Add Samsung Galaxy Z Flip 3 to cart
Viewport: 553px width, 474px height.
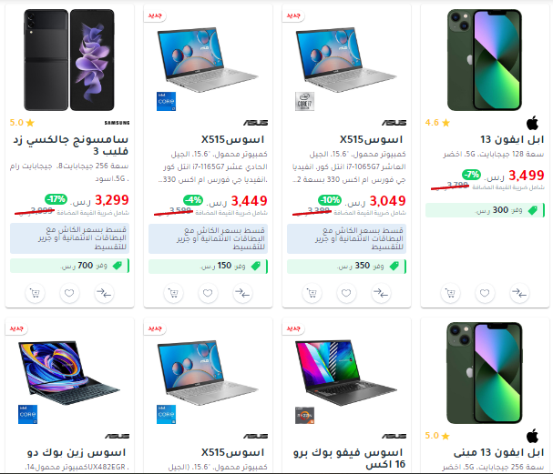[x=35, y=293]
